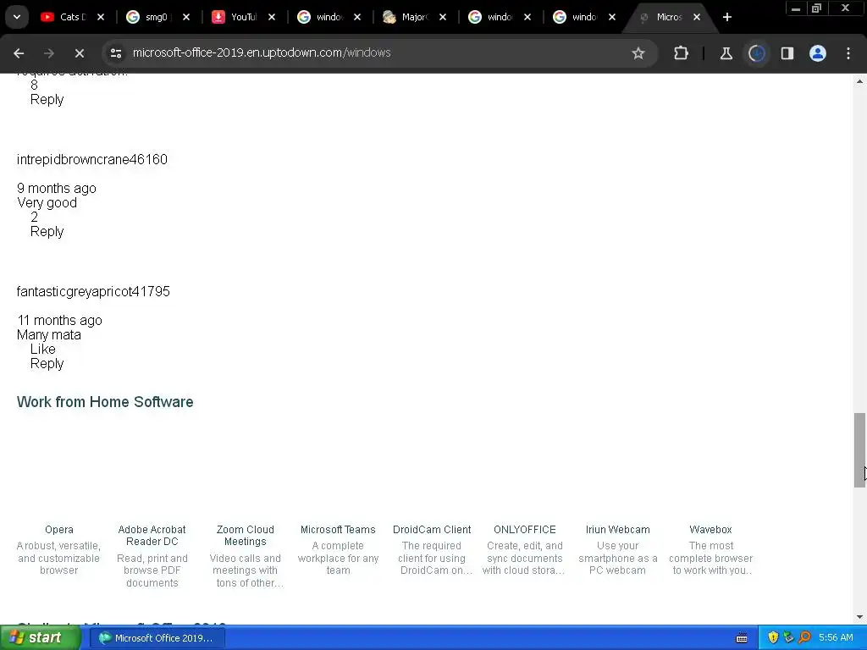Viewport: 867px width, 650px height.
Task: Click the scrollbar down arrow
Action: pos(859,617)
